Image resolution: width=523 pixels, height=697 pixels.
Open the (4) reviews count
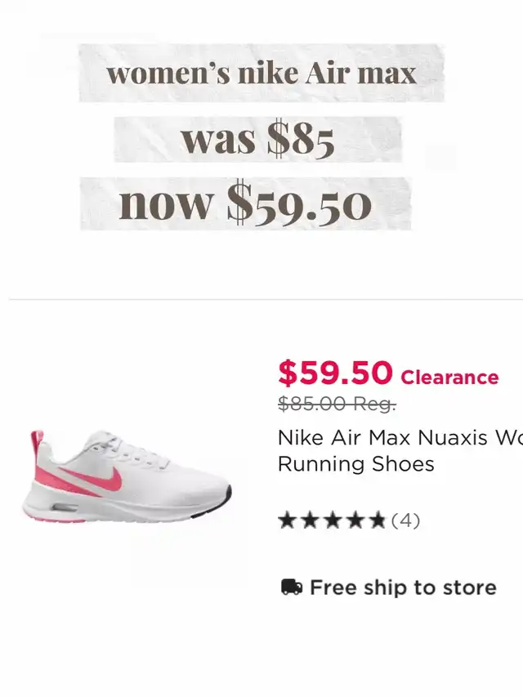[405, 521]
